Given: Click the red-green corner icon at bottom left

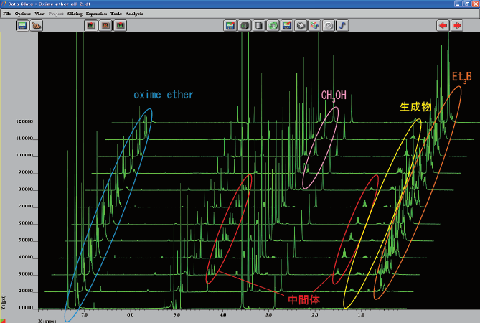Looking at the screenshot, I should point(3,321).
